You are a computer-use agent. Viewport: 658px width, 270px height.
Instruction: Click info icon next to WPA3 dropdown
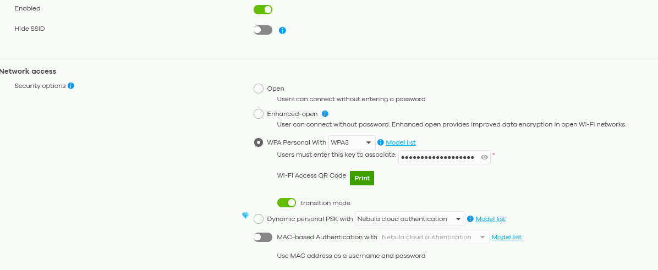click(381, 142)
